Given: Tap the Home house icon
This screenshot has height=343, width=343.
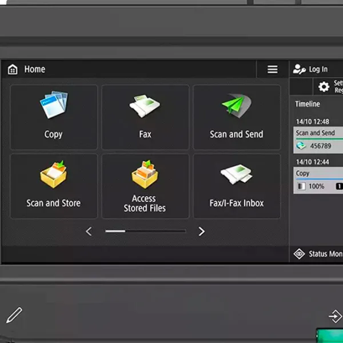Looking at the screenshot, I should [13, 69].
